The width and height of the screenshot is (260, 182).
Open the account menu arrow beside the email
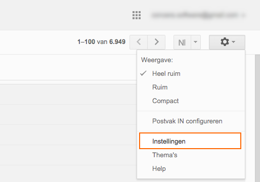(x=243, y=16)
